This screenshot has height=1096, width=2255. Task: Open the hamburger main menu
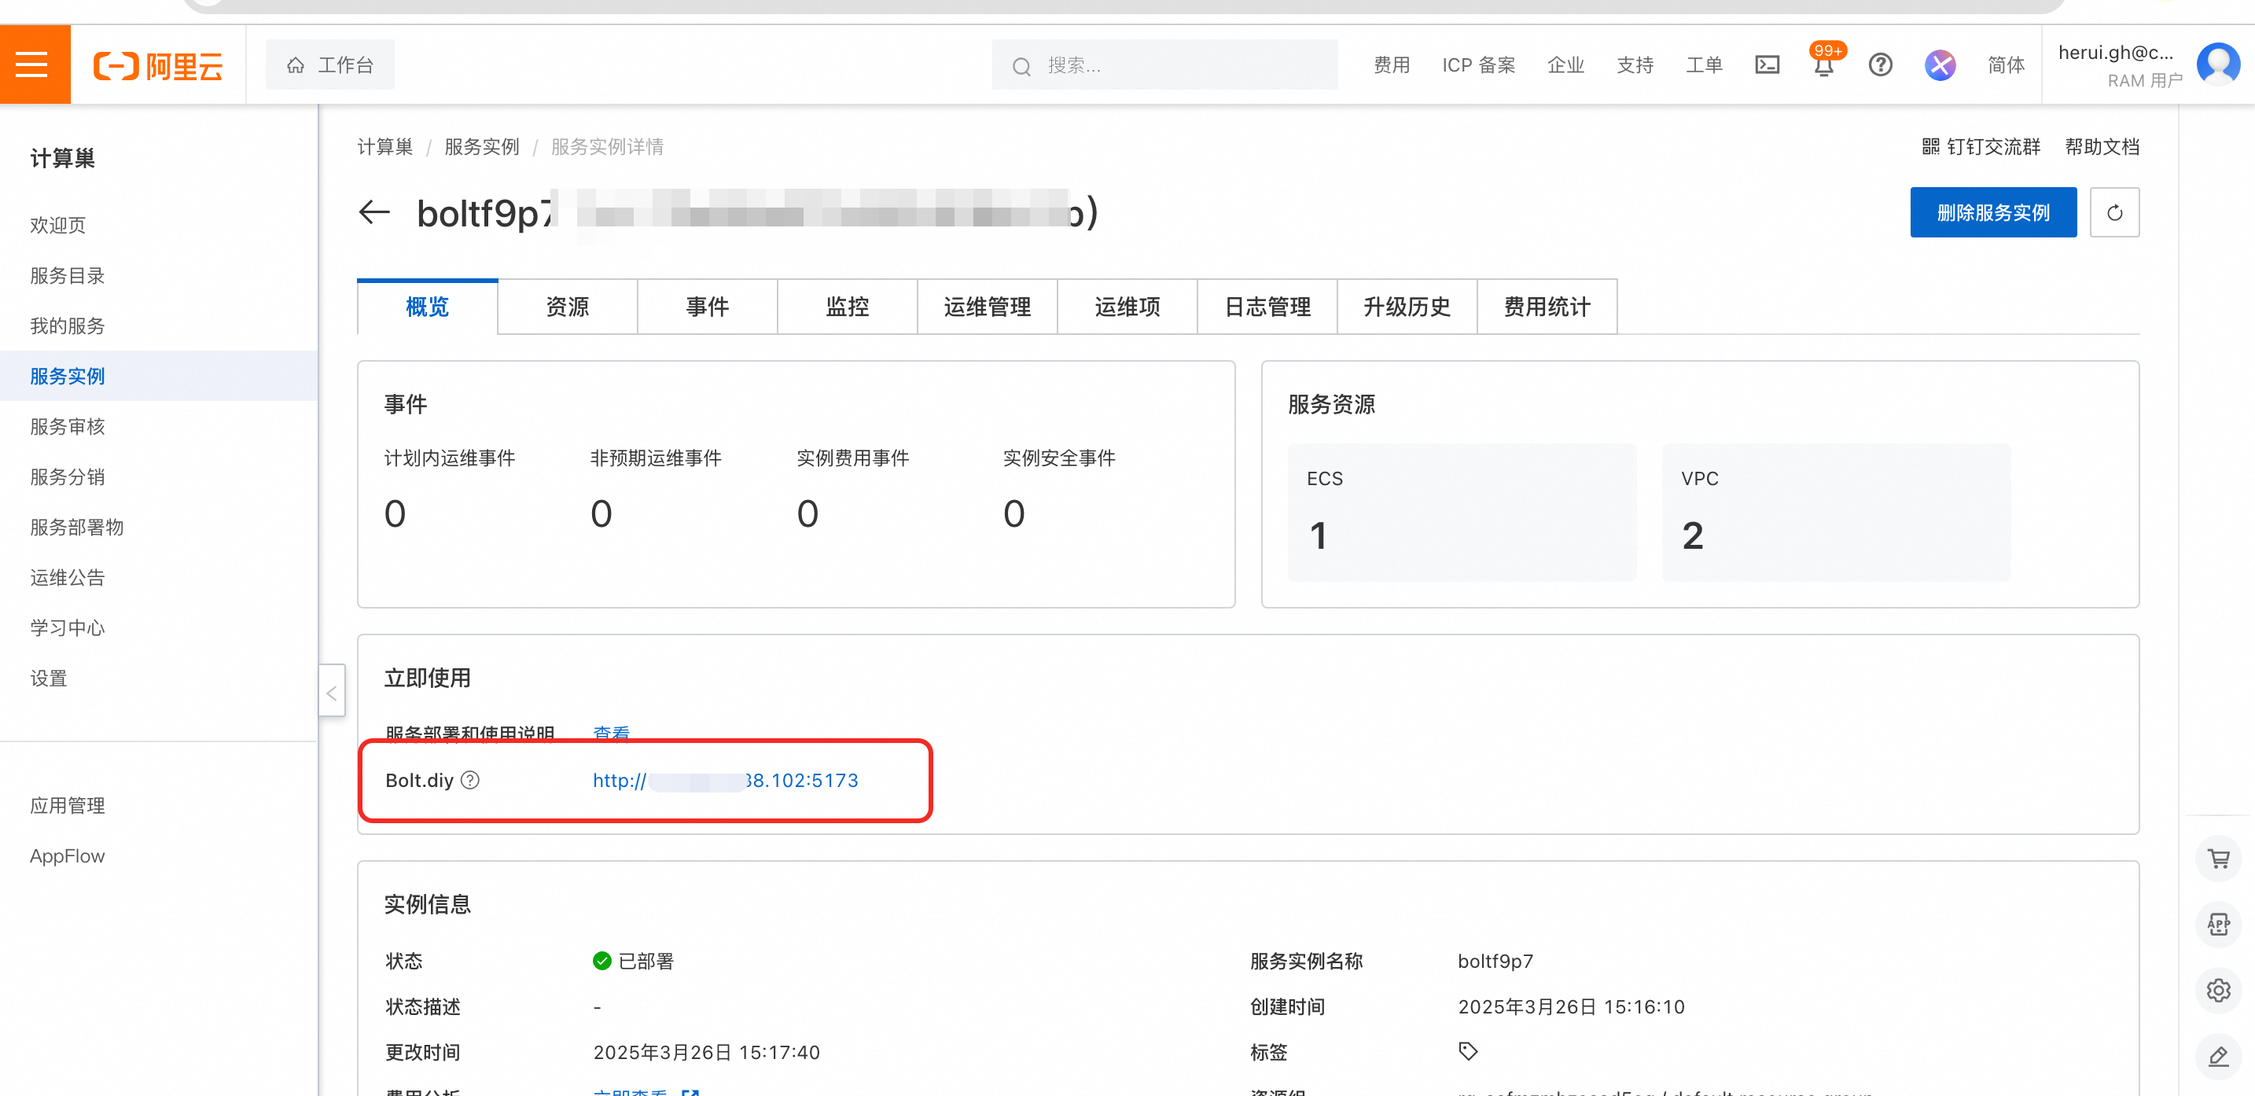[x=32, y=64]
